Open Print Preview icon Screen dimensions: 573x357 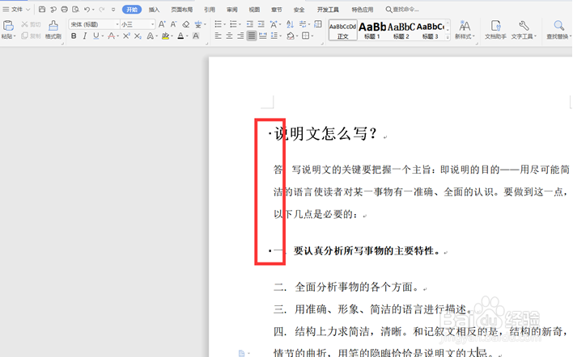coord(75,9)
